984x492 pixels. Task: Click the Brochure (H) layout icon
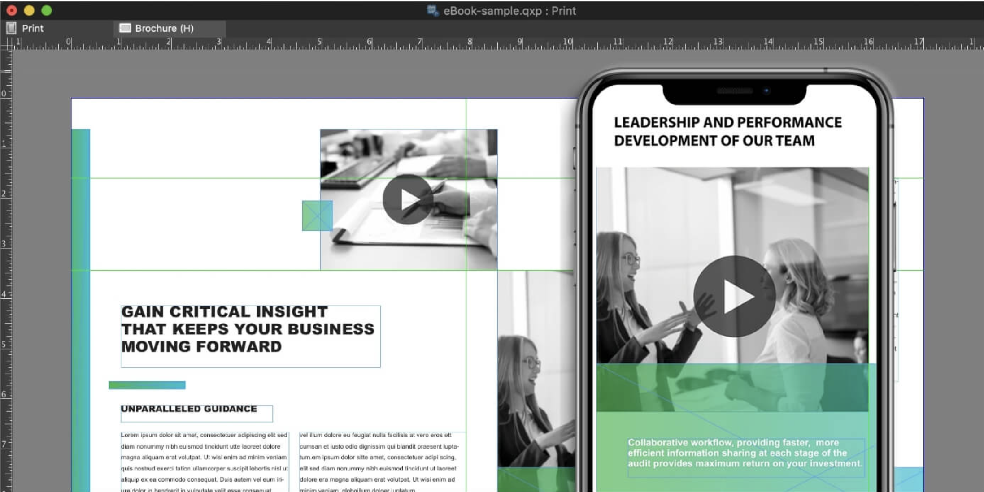pos(124,28)
